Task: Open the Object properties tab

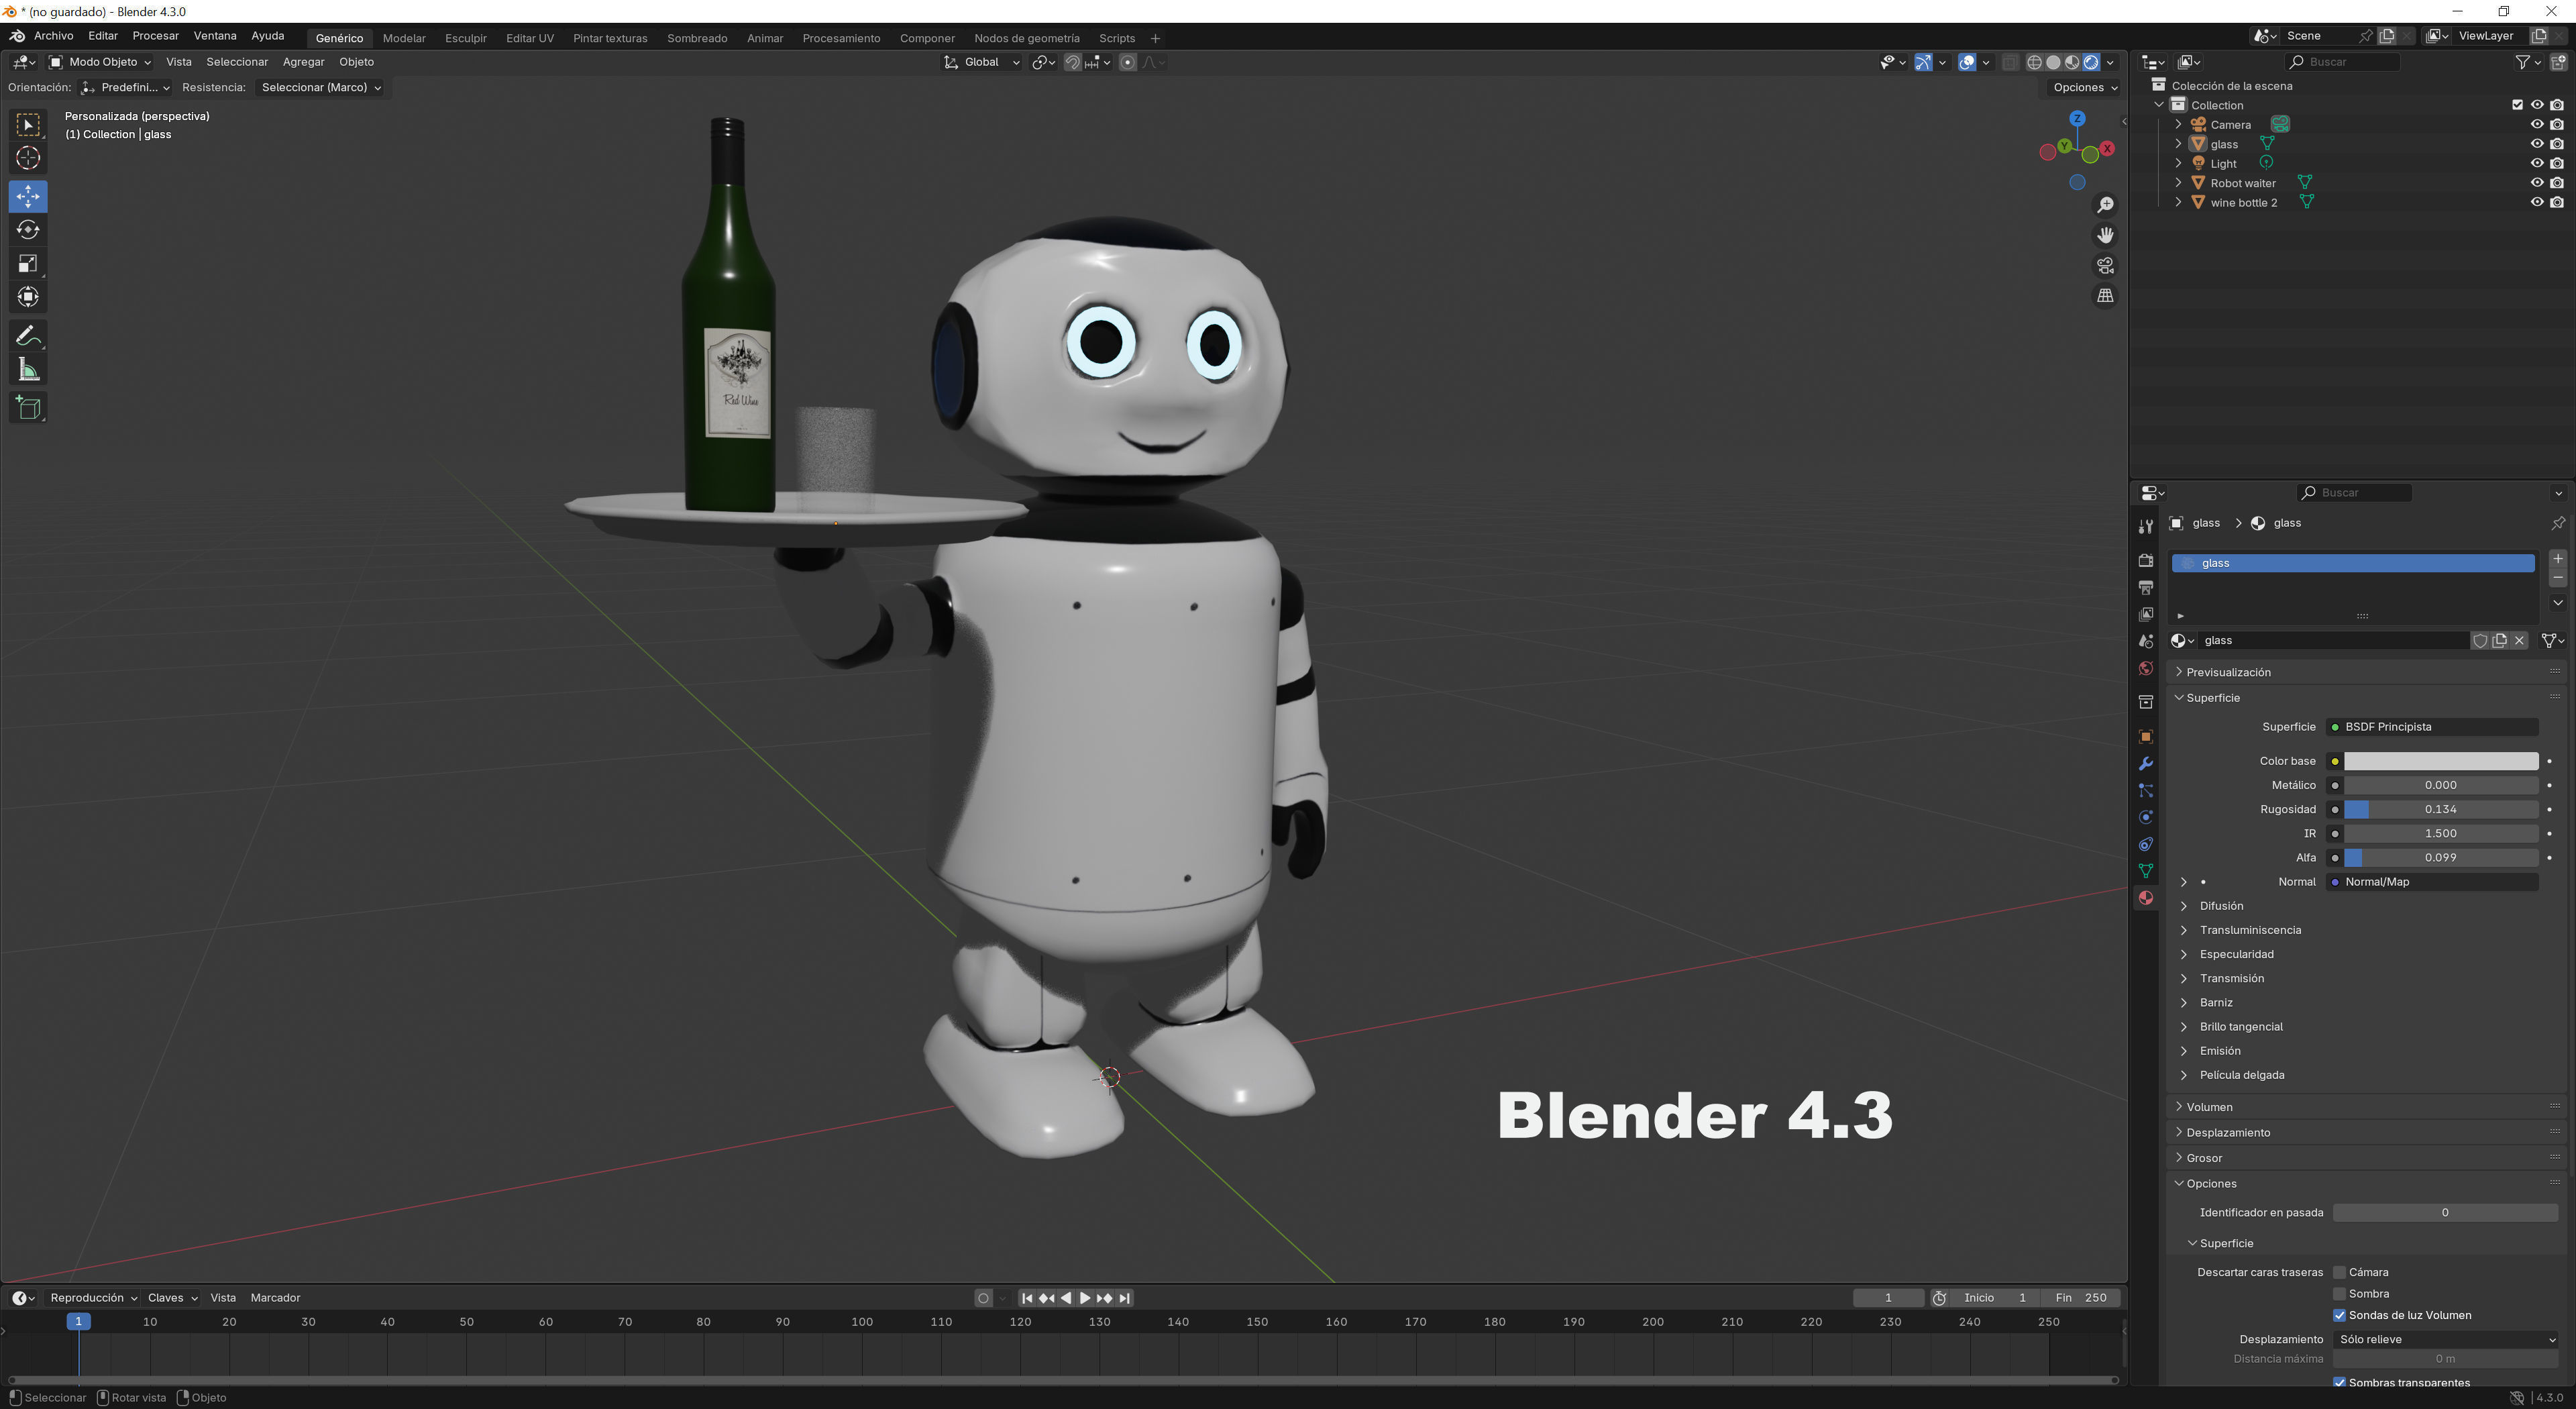Action: pos(2145,737)
